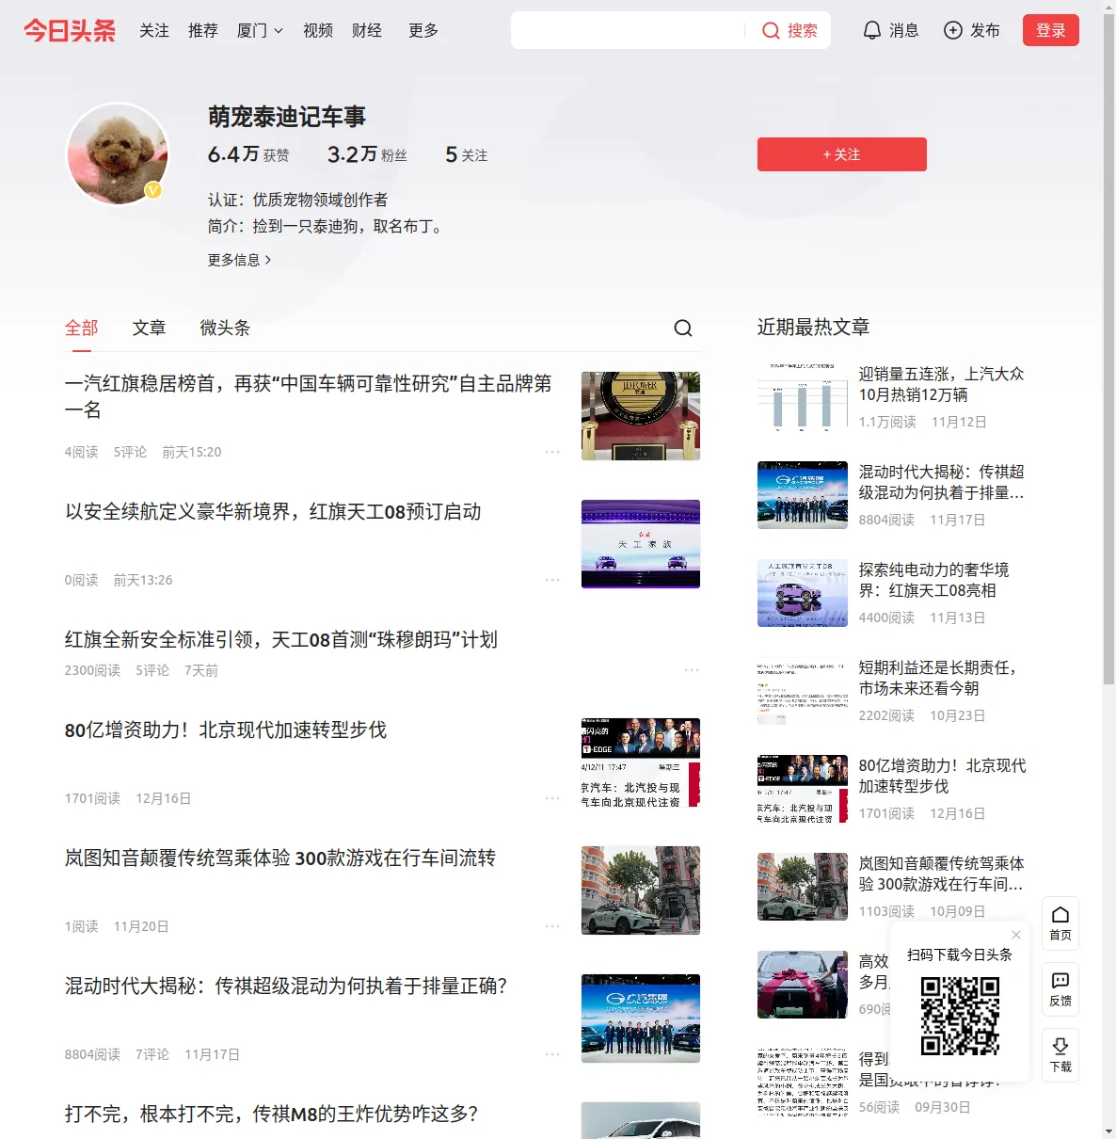This screenshot has width=1116, height=1139.
Task: Close the QR code download popup
Action: [x=1016, y=935]
